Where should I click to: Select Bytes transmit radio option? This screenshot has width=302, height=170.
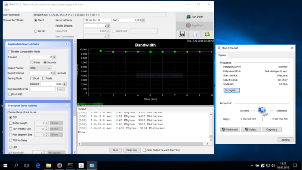[32, 62]
